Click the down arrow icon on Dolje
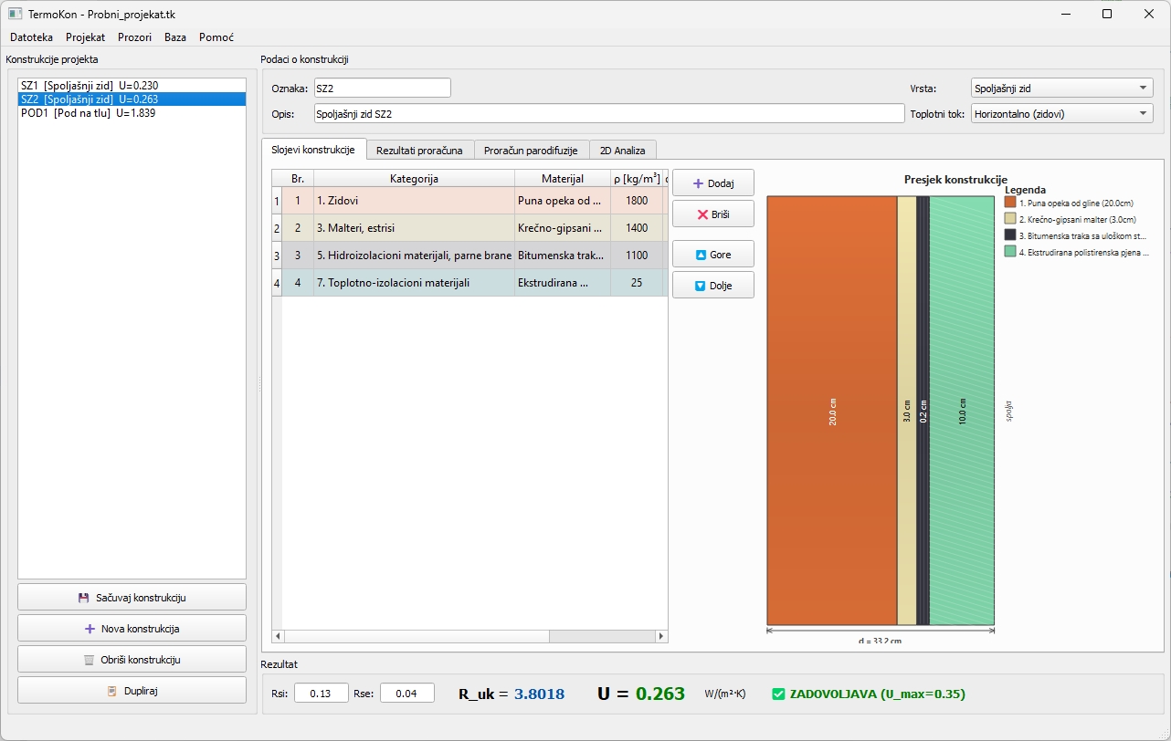Screen dimensions: 1171x741 pos(700,286)
